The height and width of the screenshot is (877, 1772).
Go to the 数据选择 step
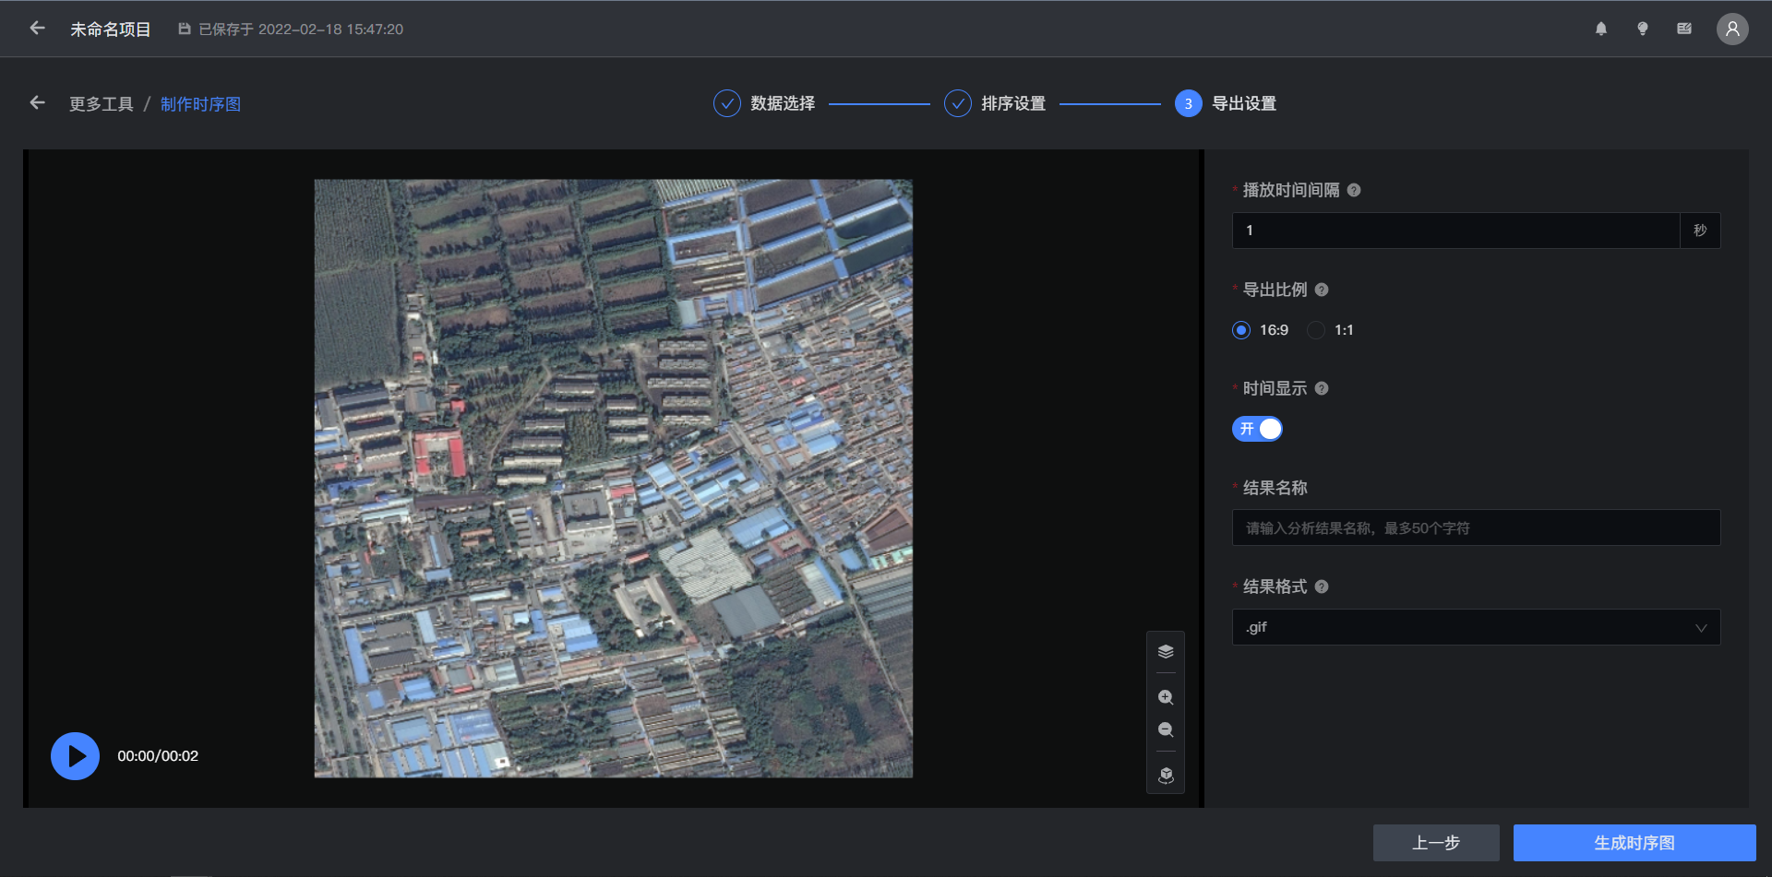pyautogui.click(x=764, y=103)
